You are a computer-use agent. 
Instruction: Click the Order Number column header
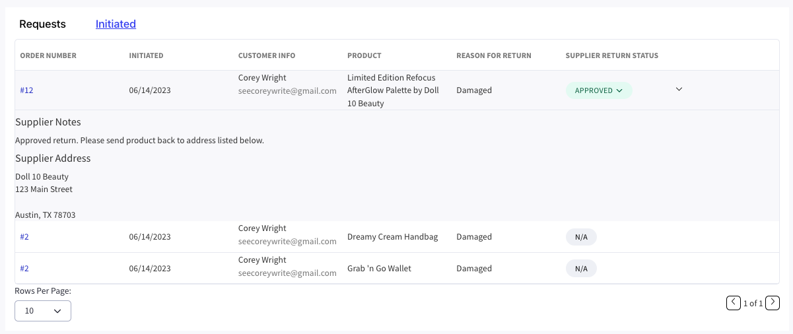[x=48, y=55]
